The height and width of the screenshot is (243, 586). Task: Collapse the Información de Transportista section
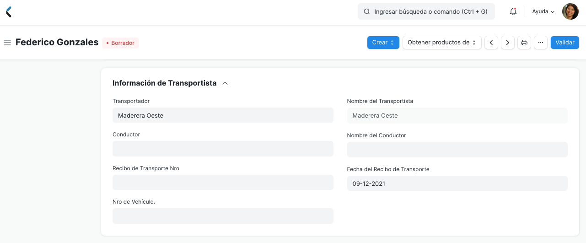click(x=225, y=83)
